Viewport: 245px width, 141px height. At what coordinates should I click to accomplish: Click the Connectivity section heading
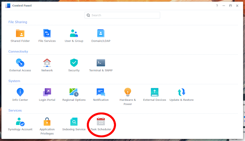coord(18,51)
